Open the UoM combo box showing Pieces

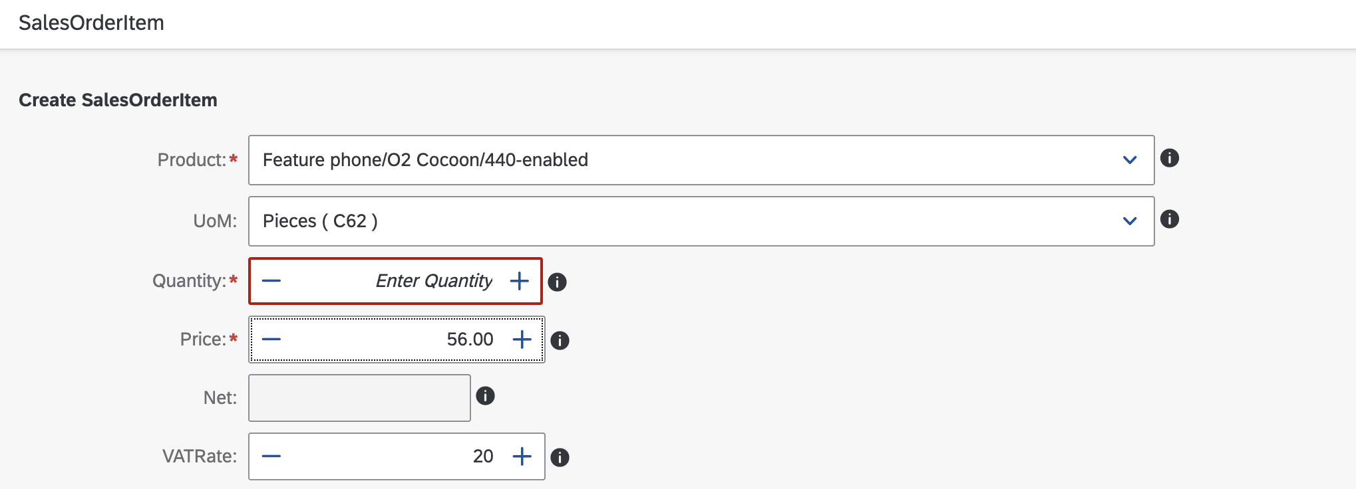point(701,221)
